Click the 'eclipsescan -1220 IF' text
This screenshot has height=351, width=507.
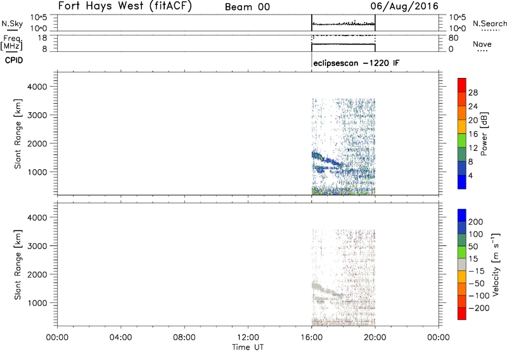click(x=356, y=63)
